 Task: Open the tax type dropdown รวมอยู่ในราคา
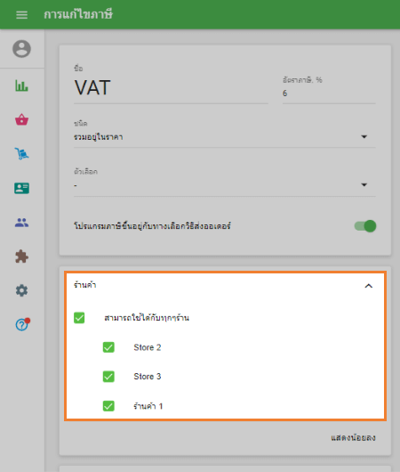point(225,137)
